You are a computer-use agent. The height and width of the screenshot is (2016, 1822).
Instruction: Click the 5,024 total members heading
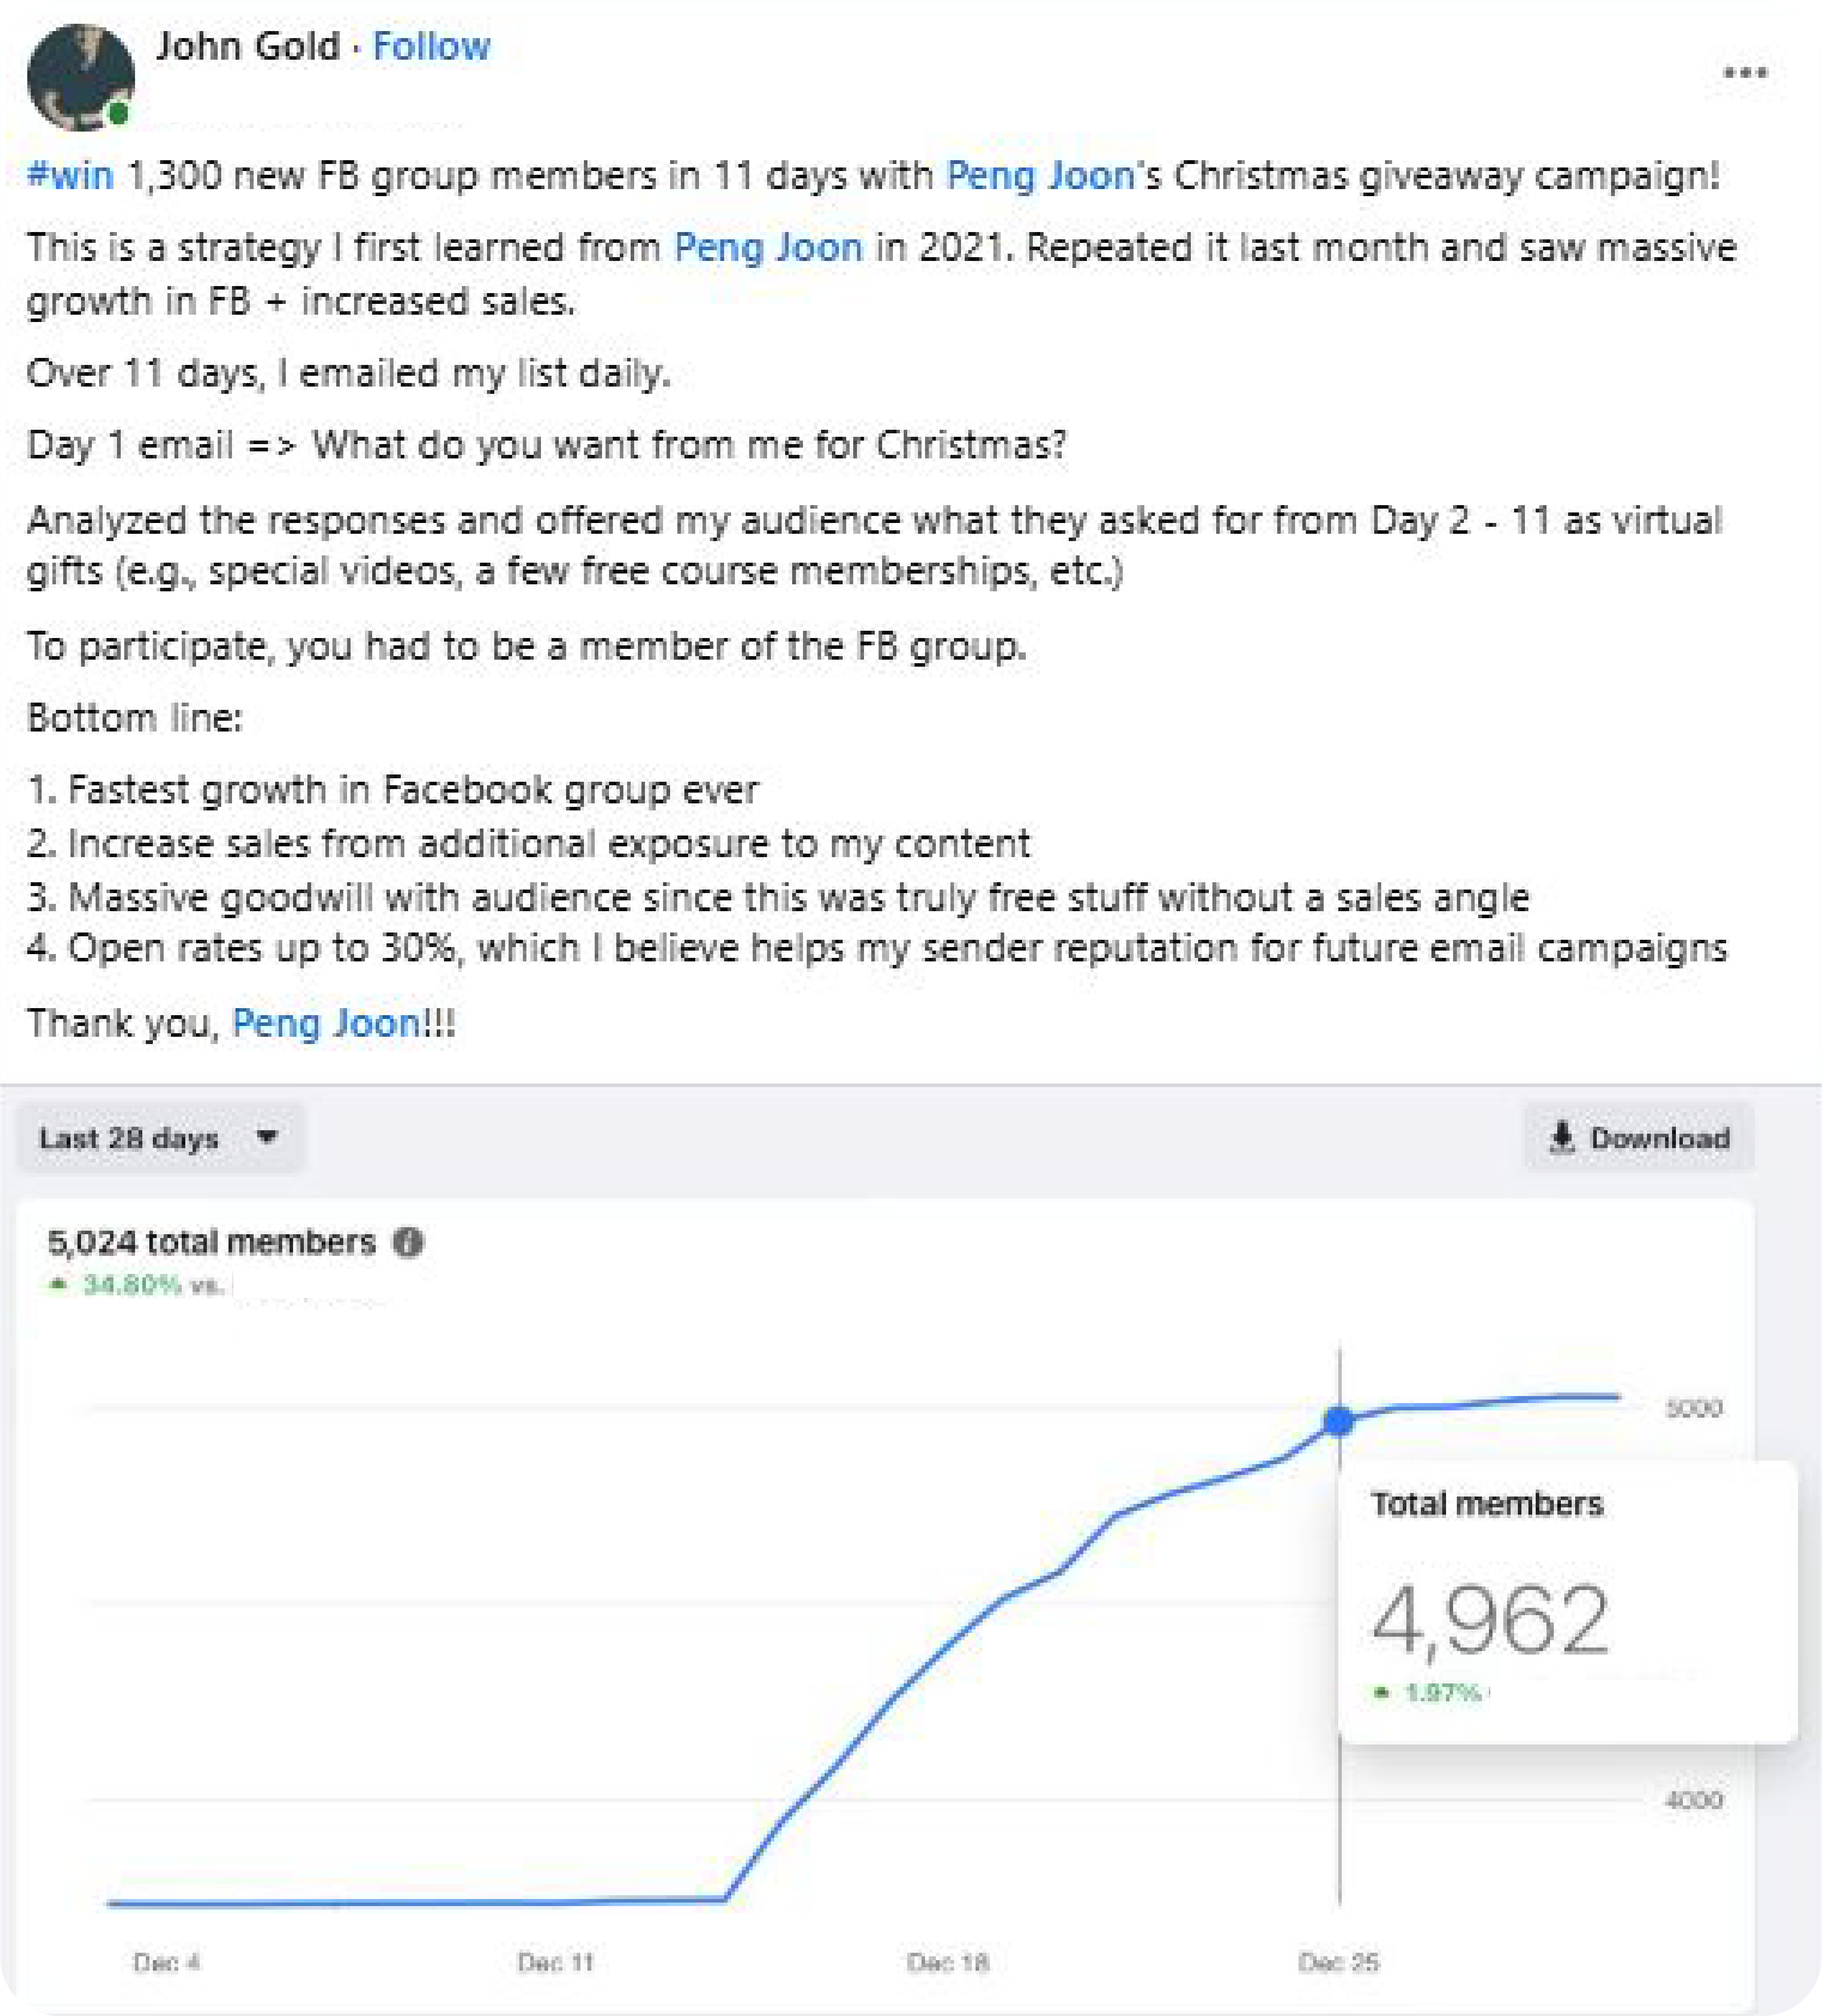[x=211, y=1242]
